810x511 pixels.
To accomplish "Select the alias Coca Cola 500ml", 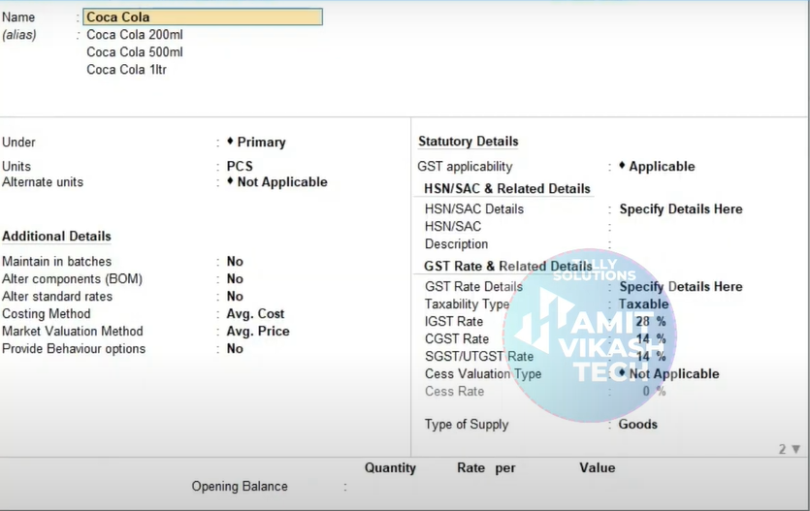I will click(x=134, y=52).
